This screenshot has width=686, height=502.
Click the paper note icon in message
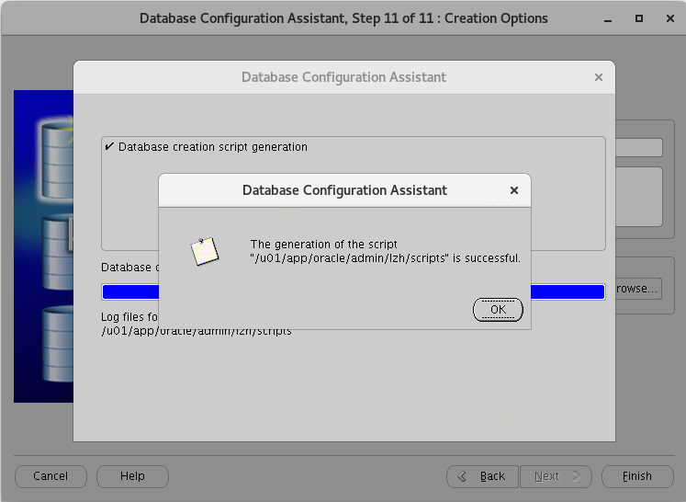coord(204,251)
